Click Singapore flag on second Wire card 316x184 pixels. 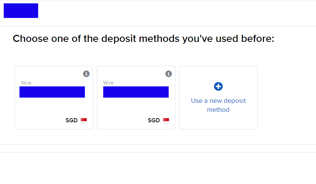[x=166, y=120]
